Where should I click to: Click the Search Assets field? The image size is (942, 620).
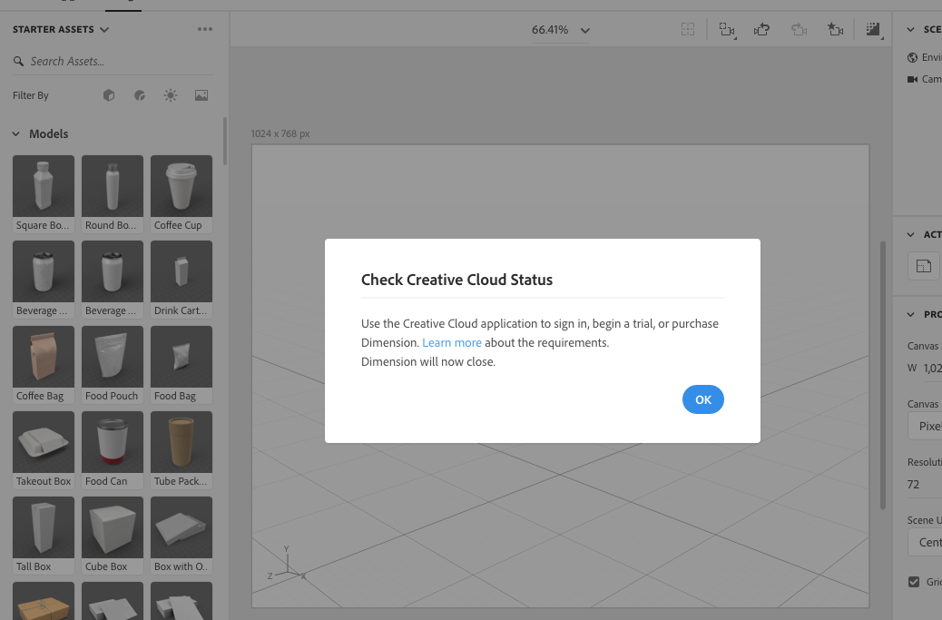pos(109,61)
